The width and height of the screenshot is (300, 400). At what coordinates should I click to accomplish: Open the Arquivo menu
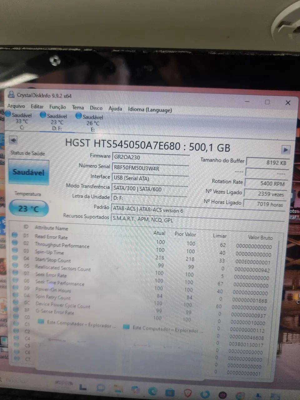(x=16, y=106)
